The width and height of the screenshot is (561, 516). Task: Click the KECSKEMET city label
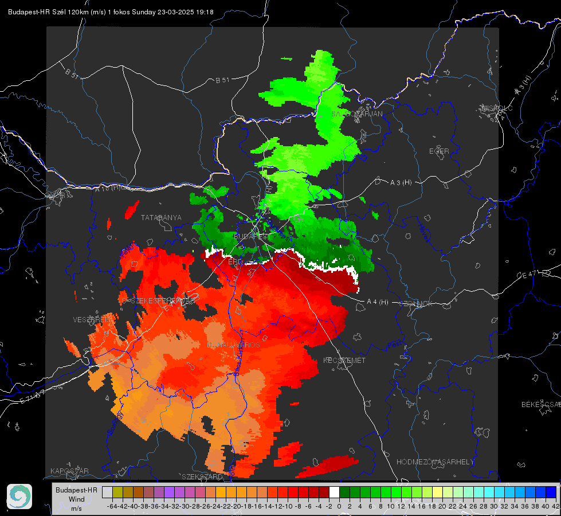tap(344, 360)
